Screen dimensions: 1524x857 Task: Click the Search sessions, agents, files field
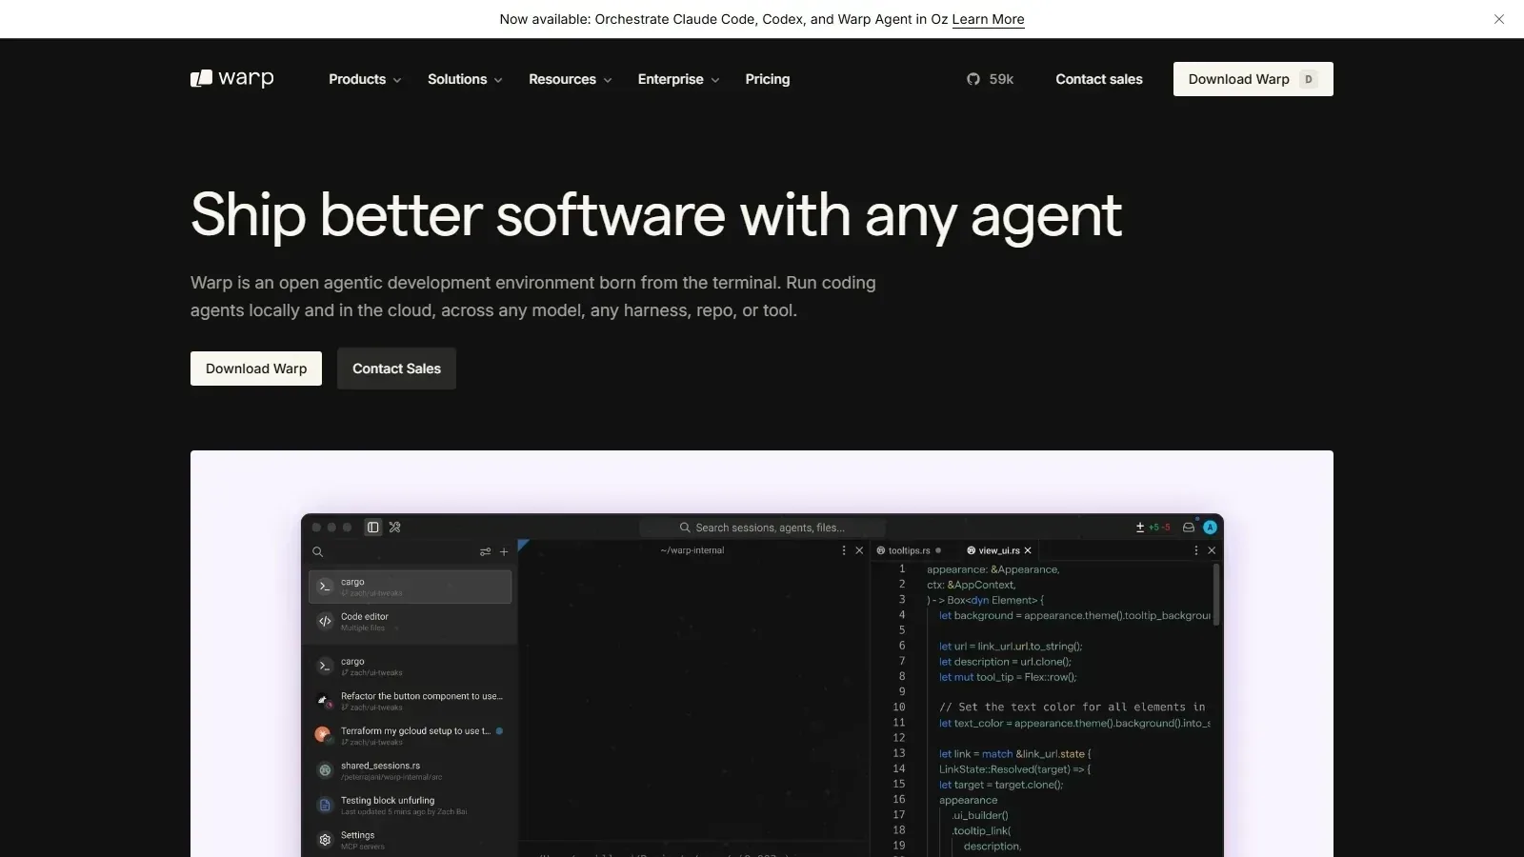[x=762, y=528]
